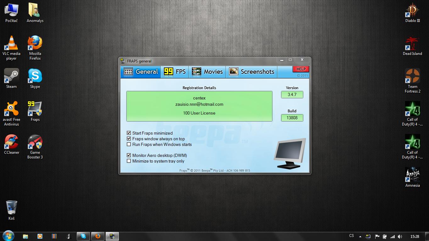The image size is (429, 241).
Task: Enable Minimize to system tray only
Action: coord(129,161)
